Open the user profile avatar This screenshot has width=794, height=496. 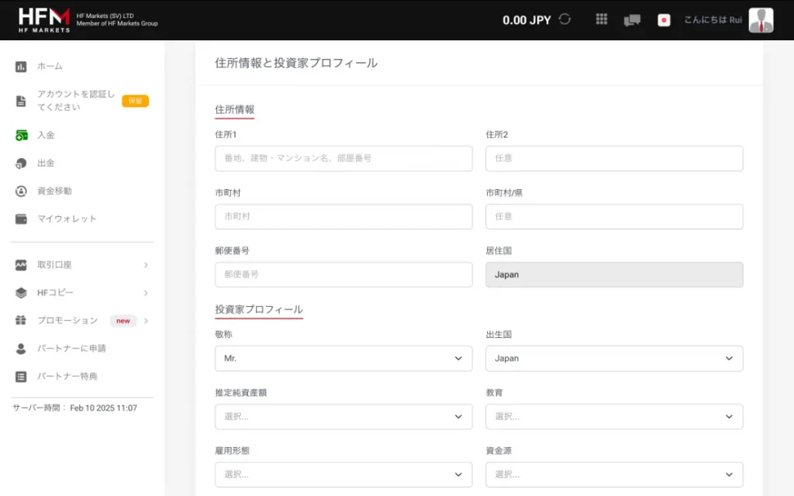[x=761, y=20]
